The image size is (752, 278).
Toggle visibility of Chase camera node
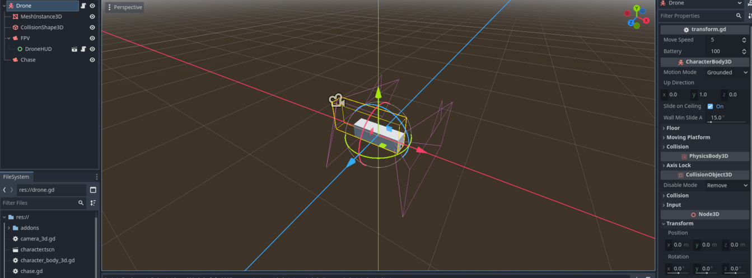coord(92,60)
